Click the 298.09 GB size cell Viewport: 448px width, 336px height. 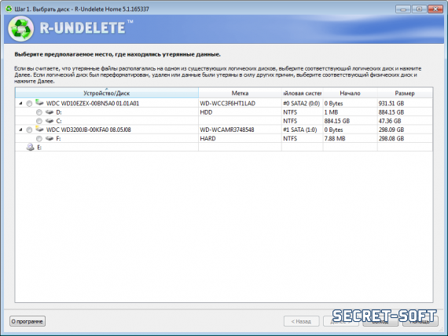click(391, 130)
